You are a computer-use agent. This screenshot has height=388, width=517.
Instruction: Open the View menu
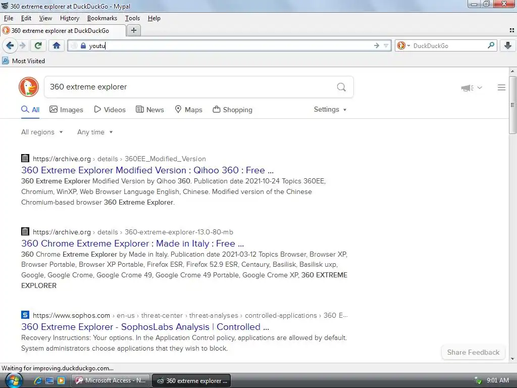[x=45, y=18]
